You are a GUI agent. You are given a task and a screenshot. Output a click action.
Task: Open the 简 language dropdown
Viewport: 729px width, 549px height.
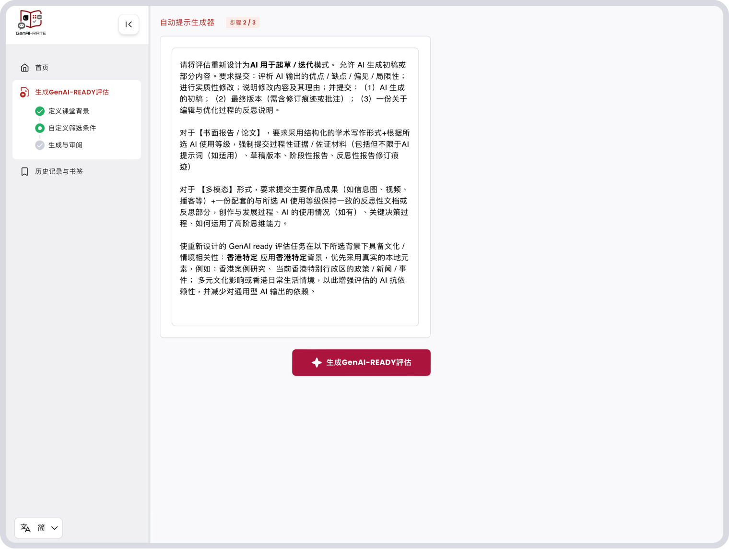pyautogui.click(x=38, y=528)
